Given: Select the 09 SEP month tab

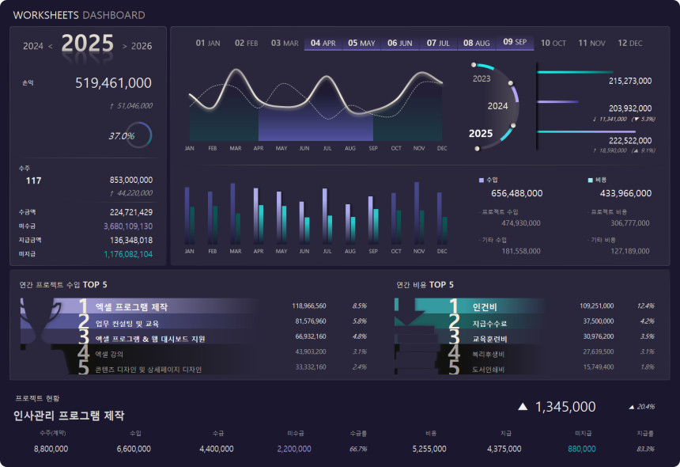Looking at the screenshot, I should [x=515, y=43].
